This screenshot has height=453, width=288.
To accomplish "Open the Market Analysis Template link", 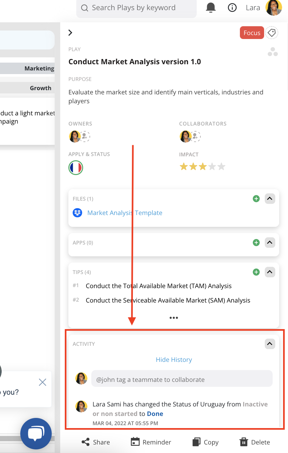I will pyautogui.click(x=125, y=213).
